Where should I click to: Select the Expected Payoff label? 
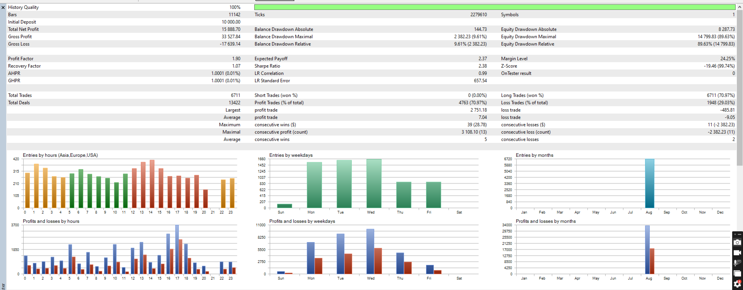point(271,59)
